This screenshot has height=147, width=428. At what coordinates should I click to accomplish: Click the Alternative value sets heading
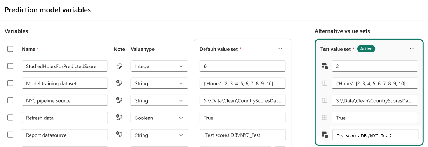coord(342,31)
